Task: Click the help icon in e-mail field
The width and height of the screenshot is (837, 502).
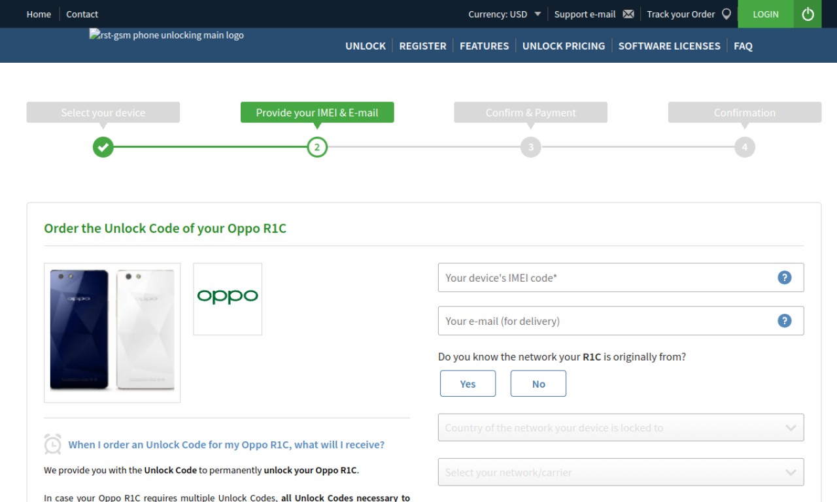Action: [784, 321]
